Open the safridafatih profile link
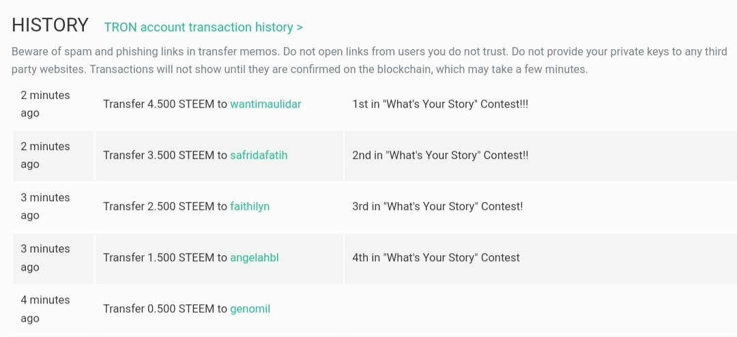 259,156
